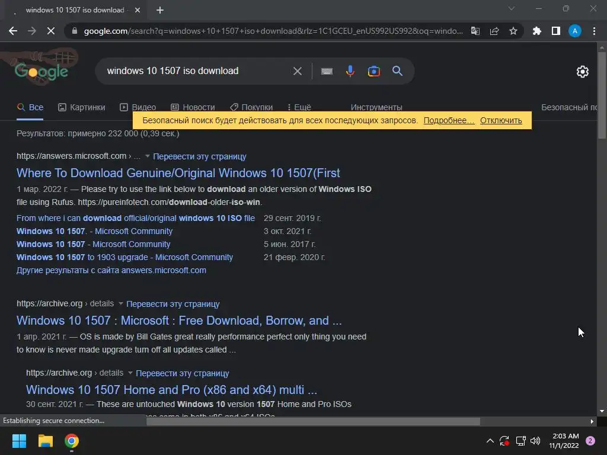
Task: Switch to Картинки tab
Action: pos(82,107)
